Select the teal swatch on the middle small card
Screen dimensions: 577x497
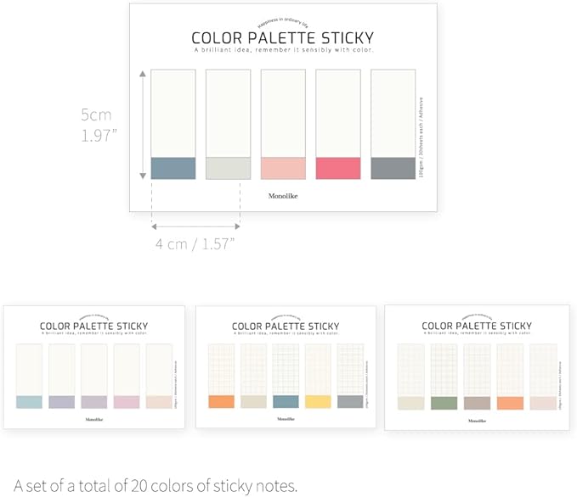tap(286, 401)
